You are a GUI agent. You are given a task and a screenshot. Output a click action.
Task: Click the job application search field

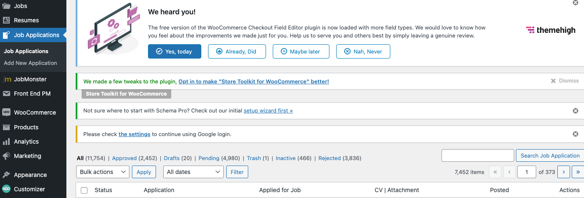pos(478,155)
